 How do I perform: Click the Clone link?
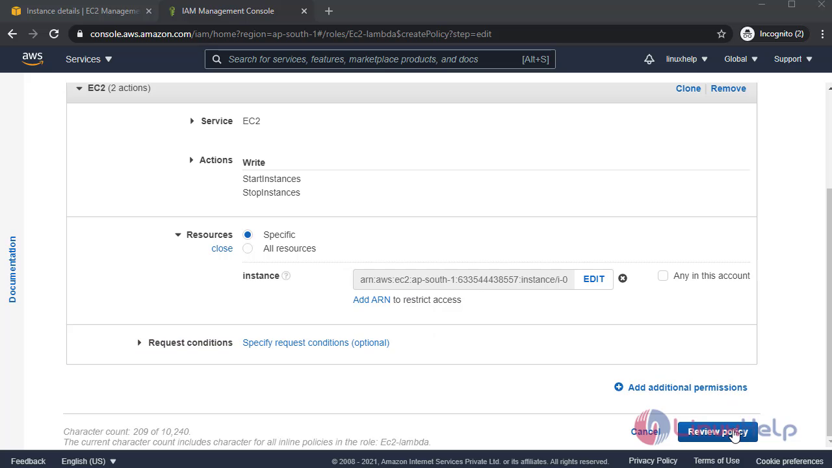(x=688, y=88)
